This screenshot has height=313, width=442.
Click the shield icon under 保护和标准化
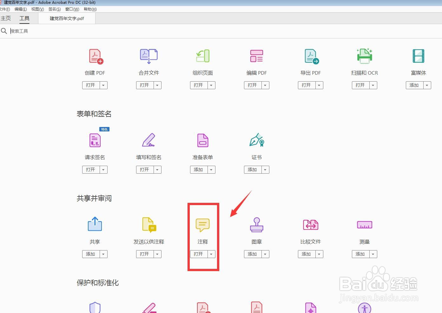[95, 308]
